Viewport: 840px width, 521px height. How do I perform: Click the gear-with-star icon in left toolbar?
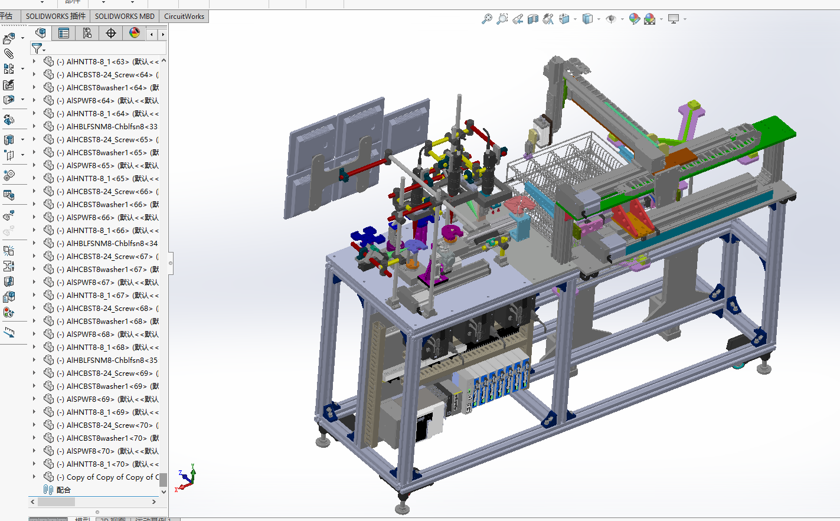tap(9, 175)
